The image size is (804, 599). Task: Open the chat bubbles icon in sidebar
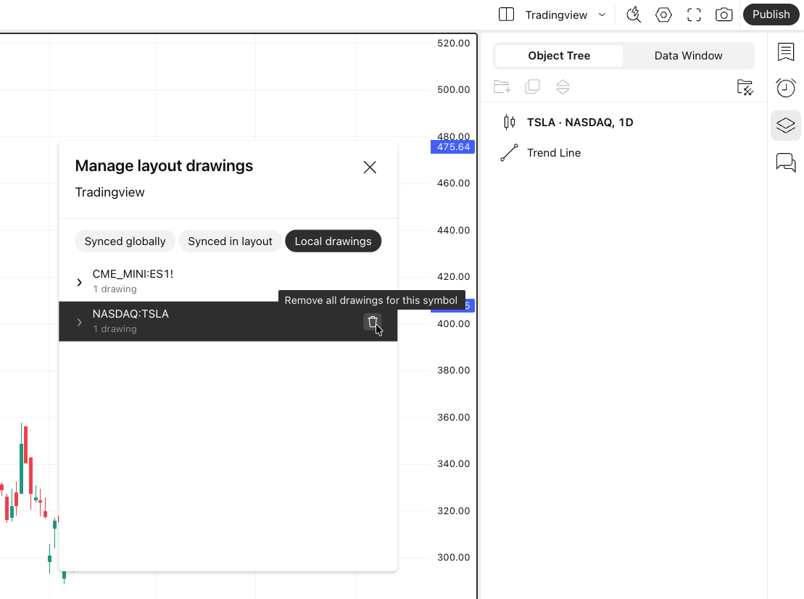tap(785, 162)
